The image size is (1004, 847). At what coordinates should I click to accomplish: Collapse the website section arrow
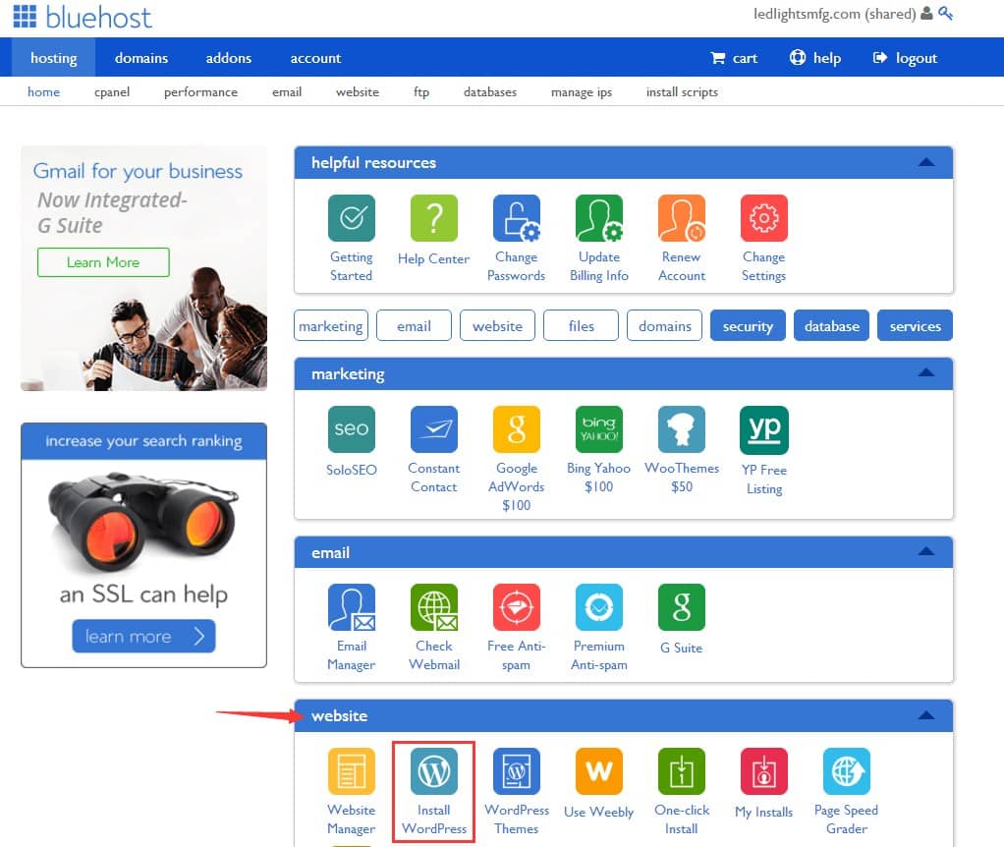click(925, 716)
